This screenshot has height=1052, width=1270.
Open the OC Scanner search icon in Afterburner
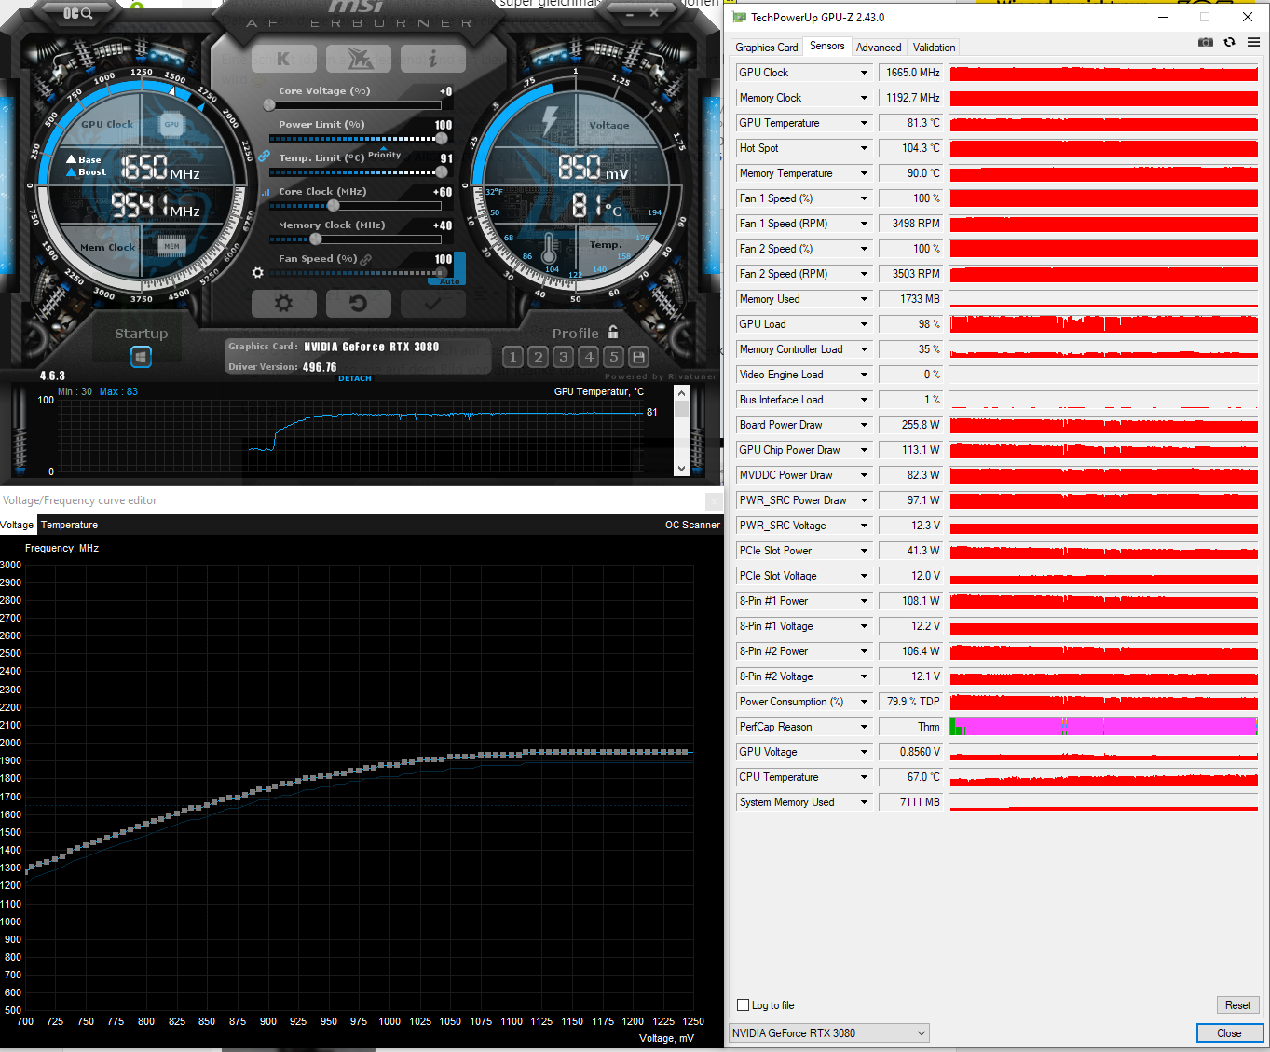(77, 13)
